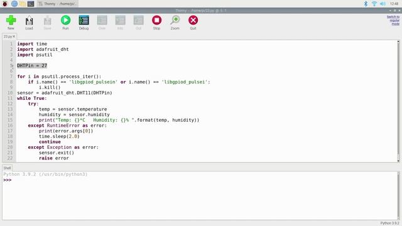Launch the web browser from taskbar

pyautogui.click(x=14, y=4)
